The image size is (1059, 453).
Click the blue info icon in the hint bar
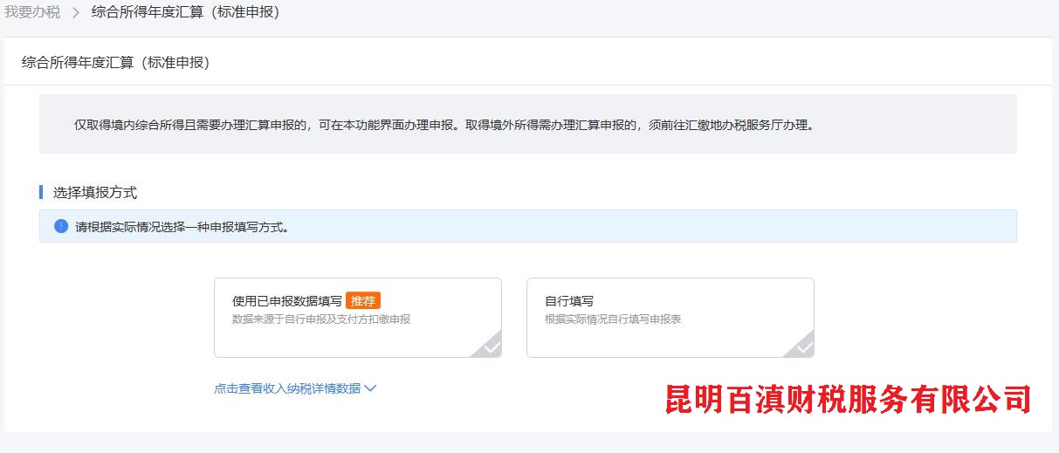click(61, 226)
